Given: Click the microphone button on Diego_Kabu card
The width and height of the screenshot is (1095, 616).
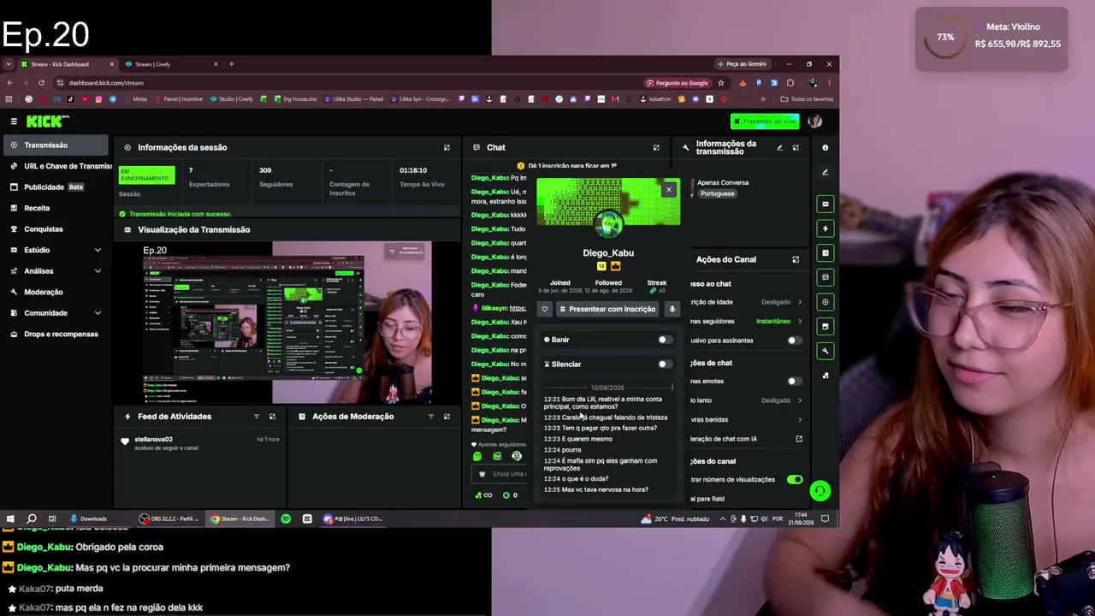Looking at the screenshot, I should [672, 309].
